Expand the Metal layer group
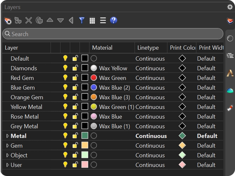This screenshot has height=176, width=235. [8, 136]
